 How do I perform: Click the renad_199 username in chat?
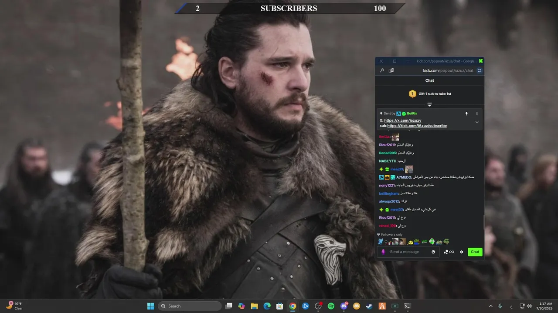(x=387, y=226)
